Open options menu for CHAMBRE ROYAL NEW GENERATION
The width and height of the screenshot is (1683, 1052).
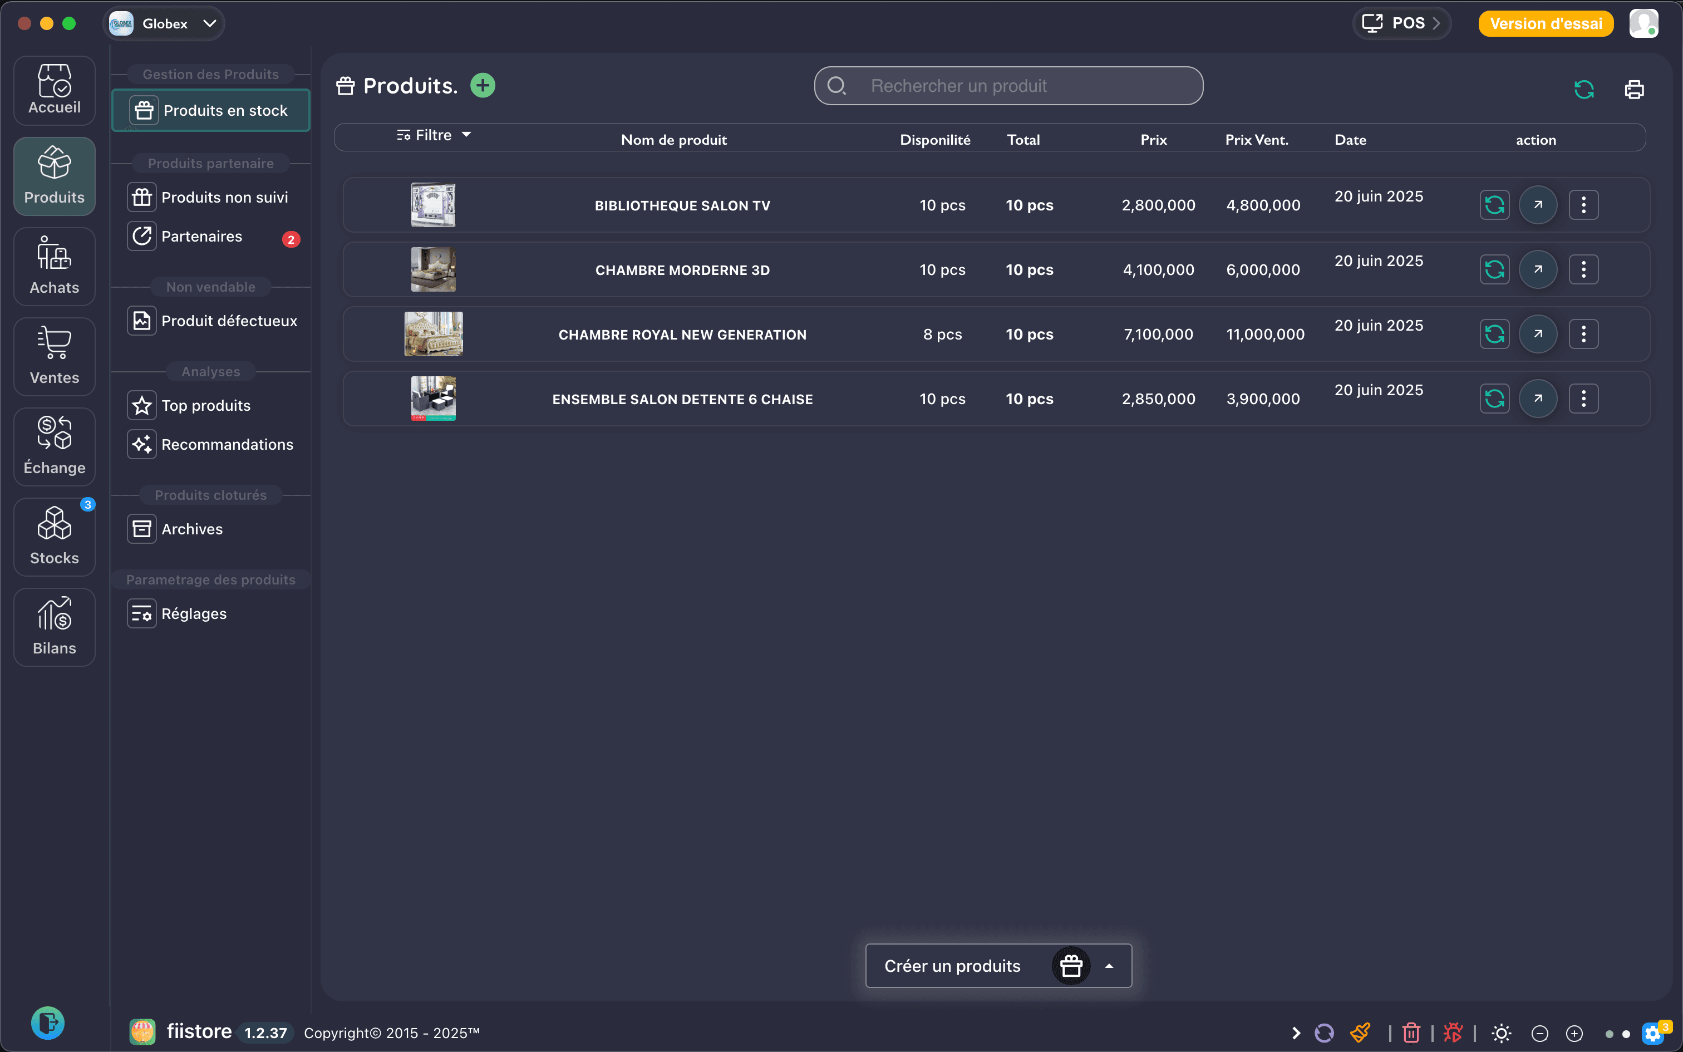[1583, 334]
